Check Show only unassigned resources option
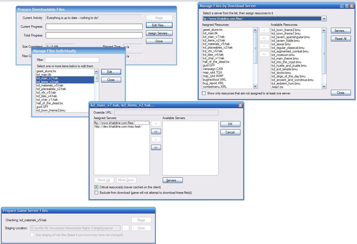357x244 pixels. [204, 93]
